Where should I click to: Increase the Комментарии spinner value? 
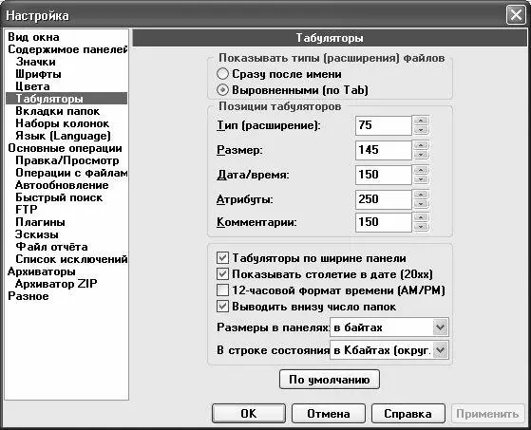[421, 218]
